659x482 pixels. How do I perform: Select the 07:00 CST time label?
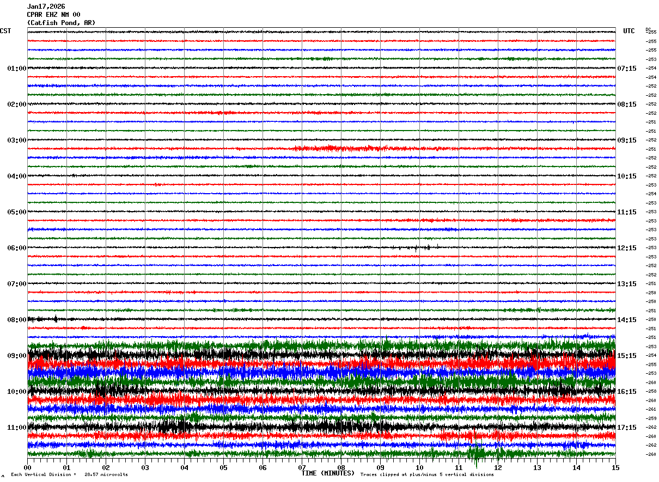click(17, 284)
